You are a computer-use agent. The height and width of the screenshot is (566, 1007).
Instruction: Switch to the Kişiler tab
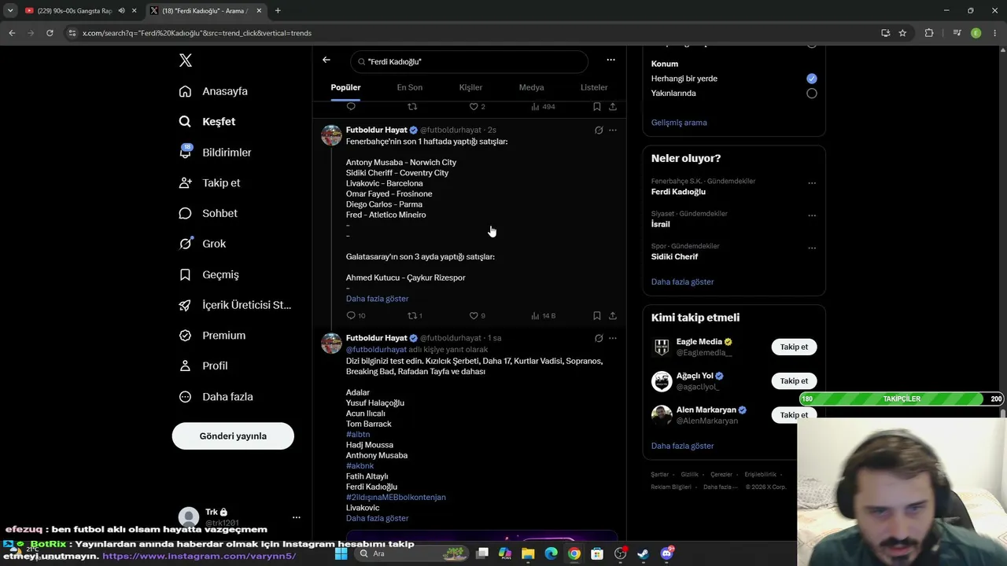(470, 87)
